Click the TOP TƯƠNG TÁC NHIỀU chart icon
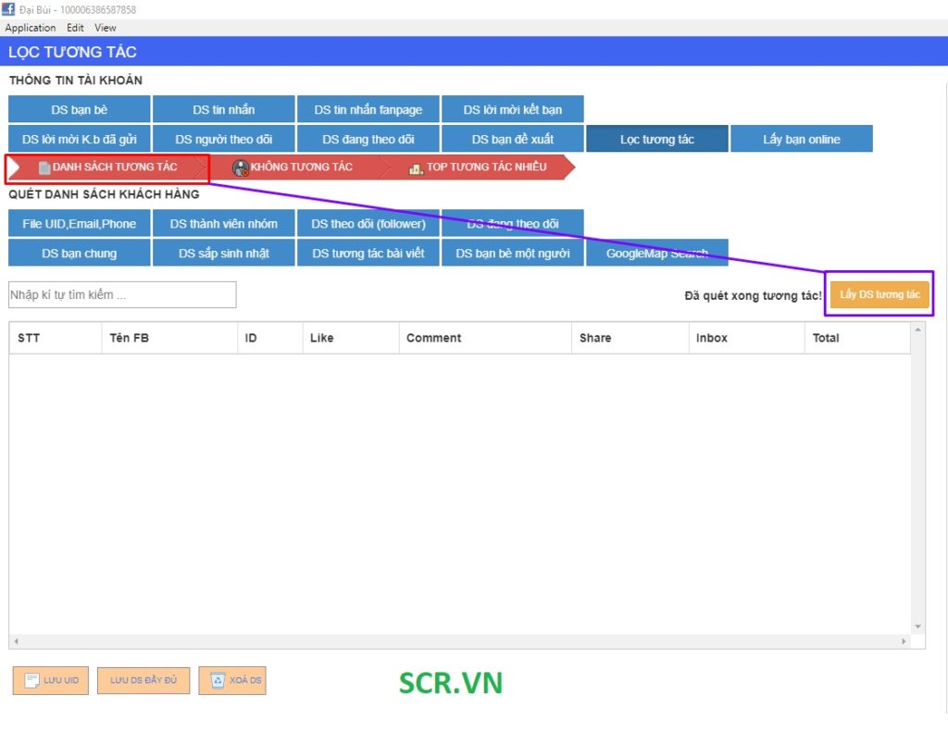 pyautogui.click(x=416, y=167)
